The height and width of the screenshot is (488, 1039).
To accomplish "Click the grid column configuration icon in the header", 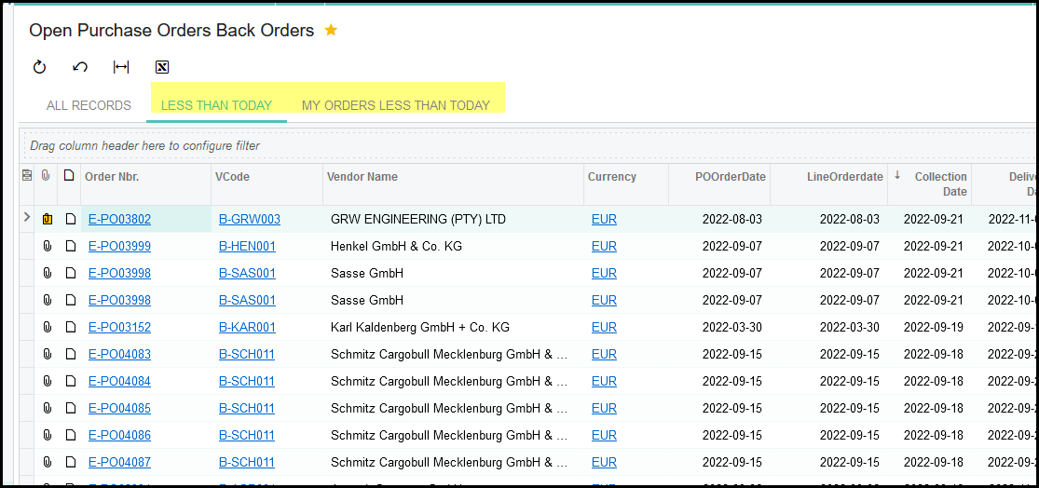I will pos(27,176).
